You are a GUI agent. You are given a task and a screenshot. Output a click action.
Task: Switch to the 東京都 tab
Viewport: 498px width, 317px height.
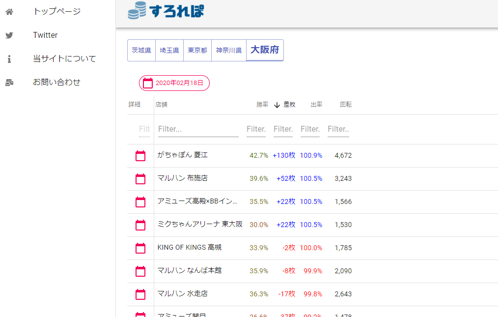tap(197, 50)
